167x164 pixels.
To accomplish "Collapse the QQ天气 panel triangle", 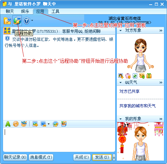I will click(121, 82).
